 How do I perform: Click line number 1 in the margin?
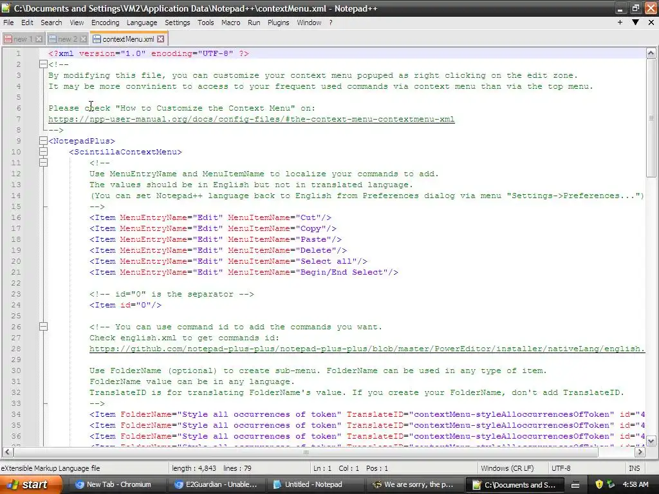coord(18,53)
